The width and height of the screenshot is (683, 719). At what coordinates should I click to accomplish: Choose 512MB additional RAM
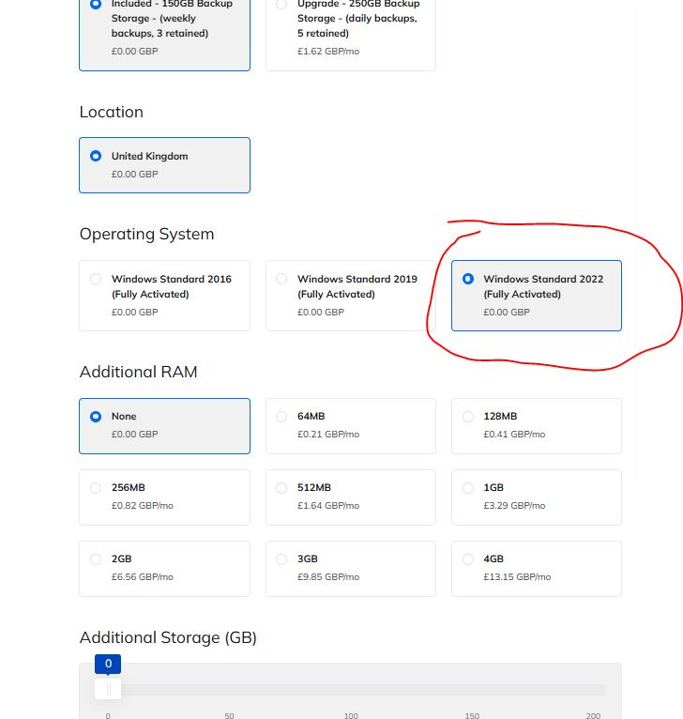tap(350, 497)
